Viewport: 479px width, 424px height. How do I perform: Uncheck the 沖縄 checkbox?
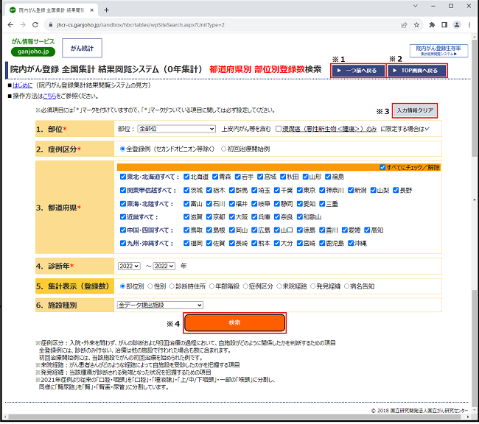coord(351,244)
